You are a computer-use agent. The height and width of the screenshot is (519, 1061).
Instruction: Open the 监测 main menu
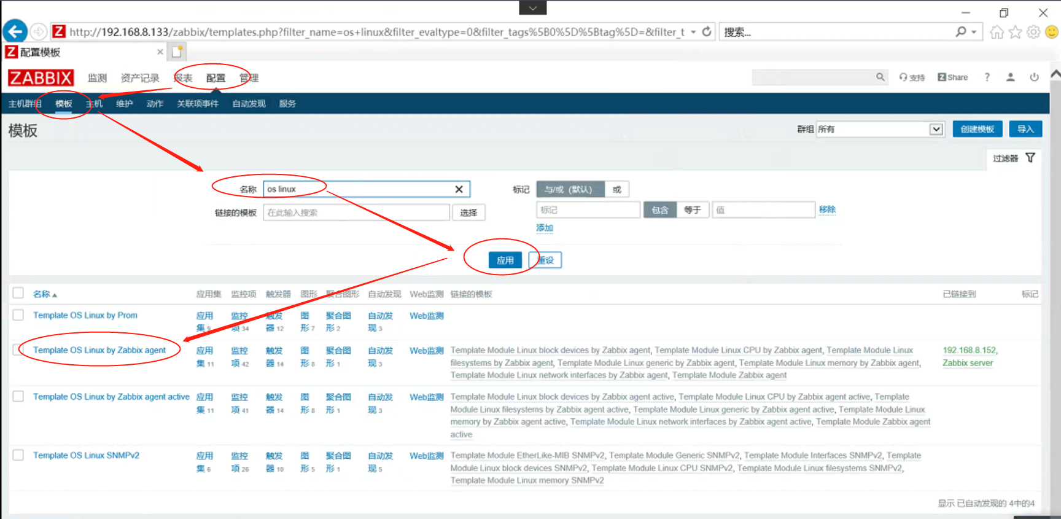pyautogui.click(x=97, y=78)
